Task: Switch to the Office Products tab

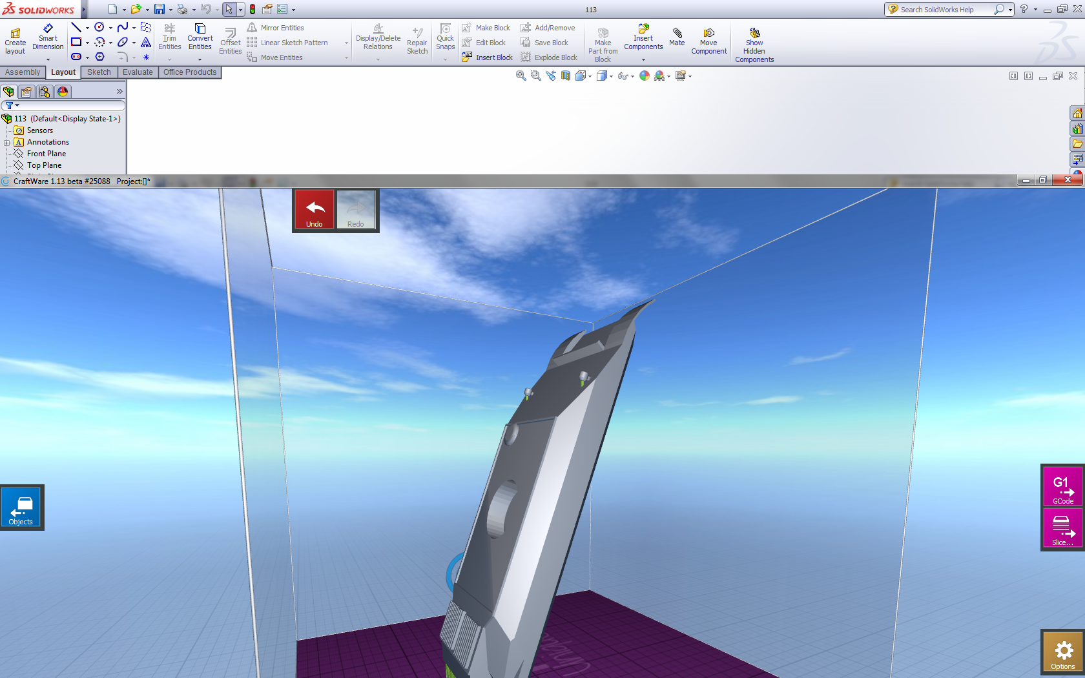Action: [190, 72]
